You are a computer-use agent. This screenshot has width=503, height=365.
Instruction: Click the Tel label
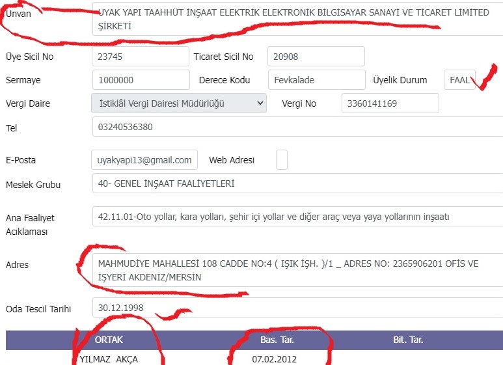tap(11, 128)
